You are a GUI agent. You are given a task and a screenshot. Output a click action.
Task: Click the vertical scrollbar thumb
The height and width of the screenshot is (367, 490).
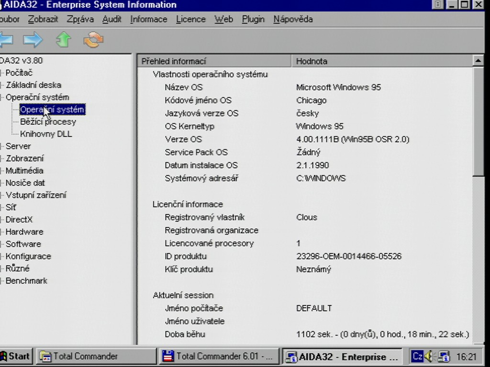click(478, 122)
